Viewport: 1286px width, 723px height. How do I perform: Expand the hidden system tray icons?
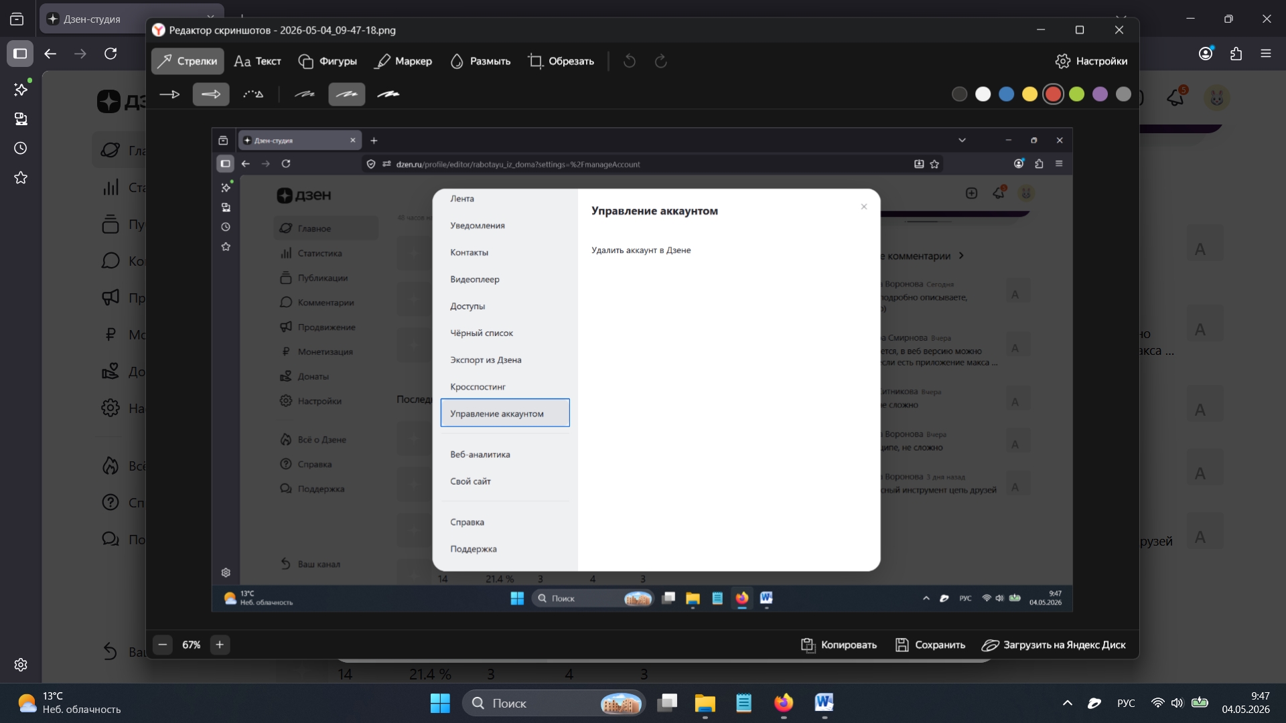[1068, 703]
